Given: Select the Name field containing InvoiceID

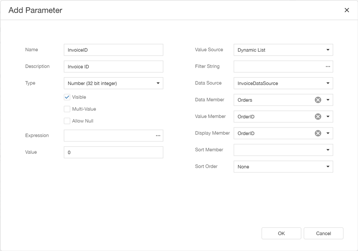Looking at the screenshot, I should [113, 50].
